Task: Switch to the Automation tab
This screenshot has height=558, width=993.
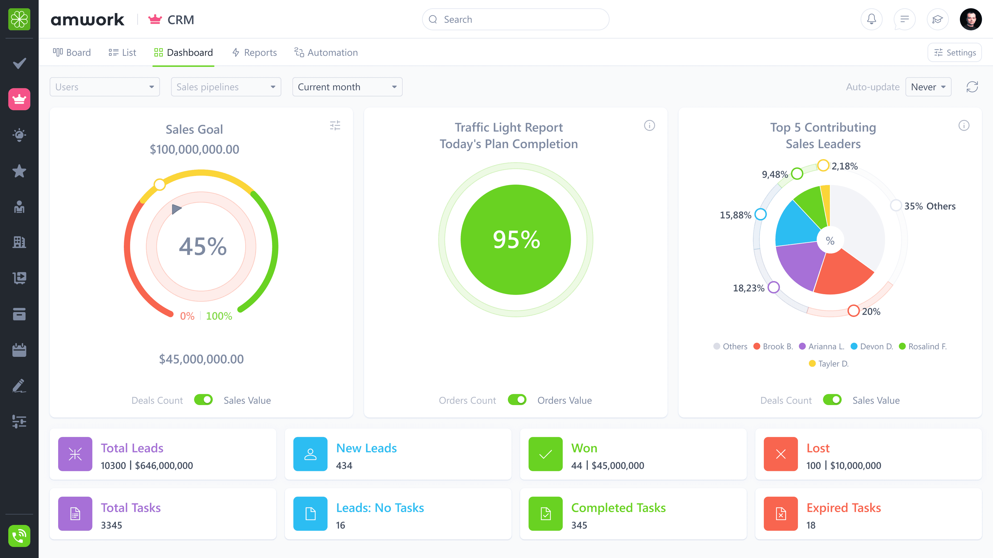Action: 326,52
